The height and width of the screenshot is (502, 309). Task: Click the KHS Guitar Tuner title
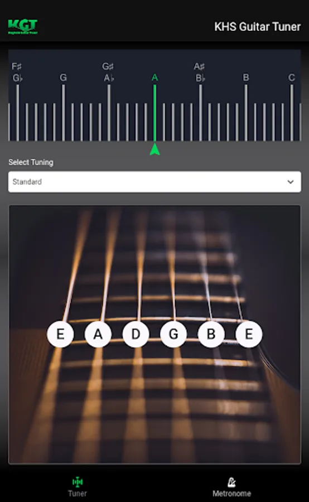[258, 27]
